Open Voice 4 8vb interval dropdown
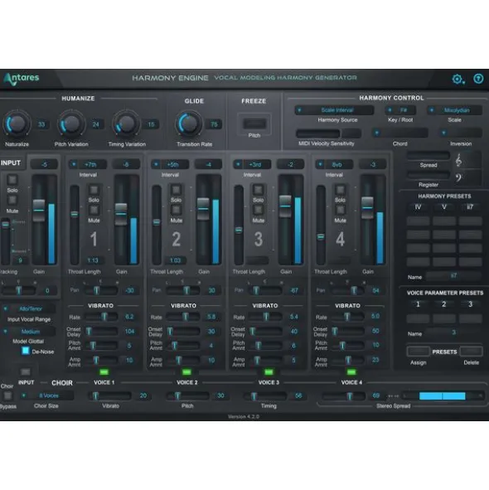The height and width of the screenshot is (490, 489). (334, 164)
